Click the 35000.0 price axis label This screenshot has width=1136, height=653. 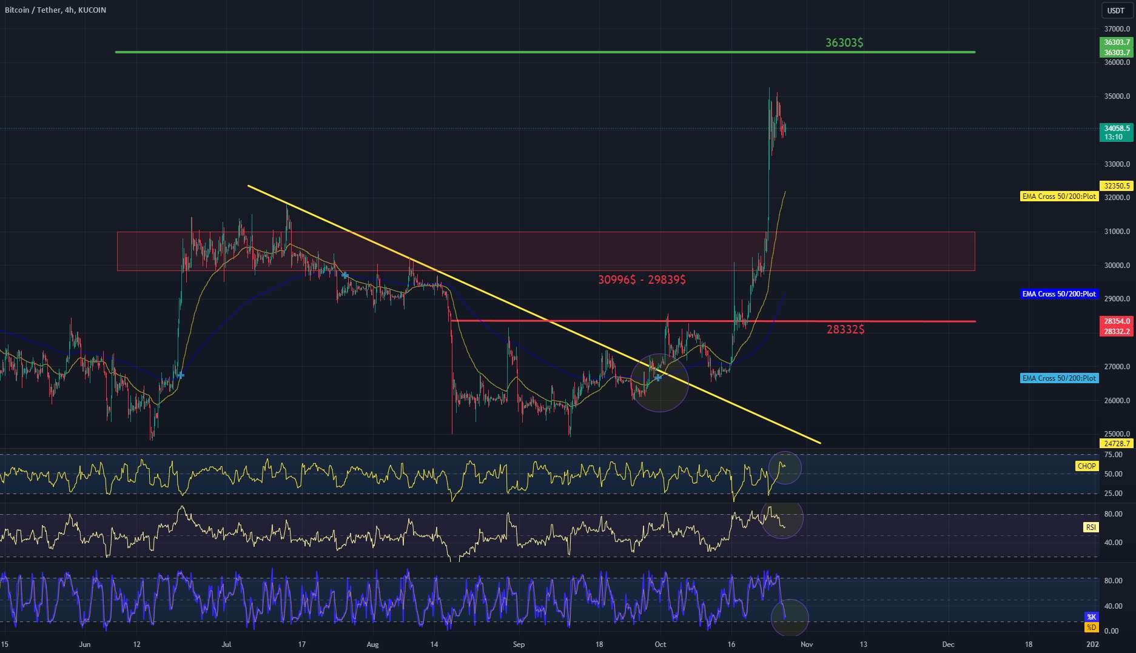tap(1117, 96)
